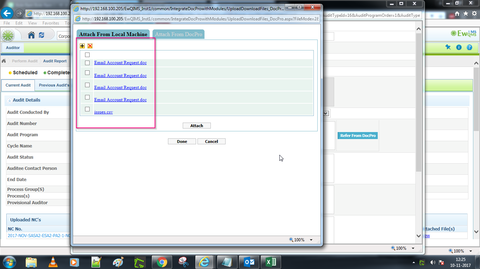This screenshot has width=480, height=269.
Task: Tick the select-all checkbox above file list
Action: pos(87,55)
